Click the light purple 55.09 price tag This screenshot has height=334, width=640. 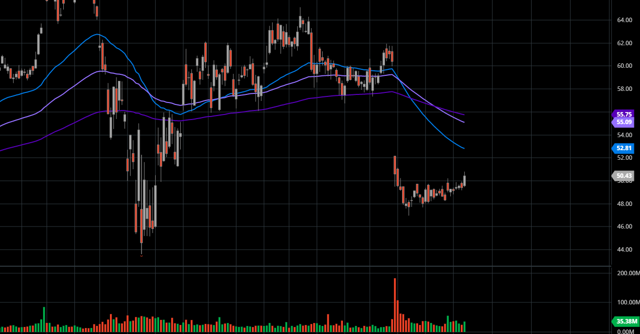(x=623, y=122)
